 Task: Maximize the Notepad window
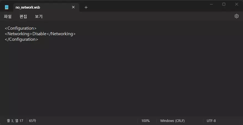[224, 4]
